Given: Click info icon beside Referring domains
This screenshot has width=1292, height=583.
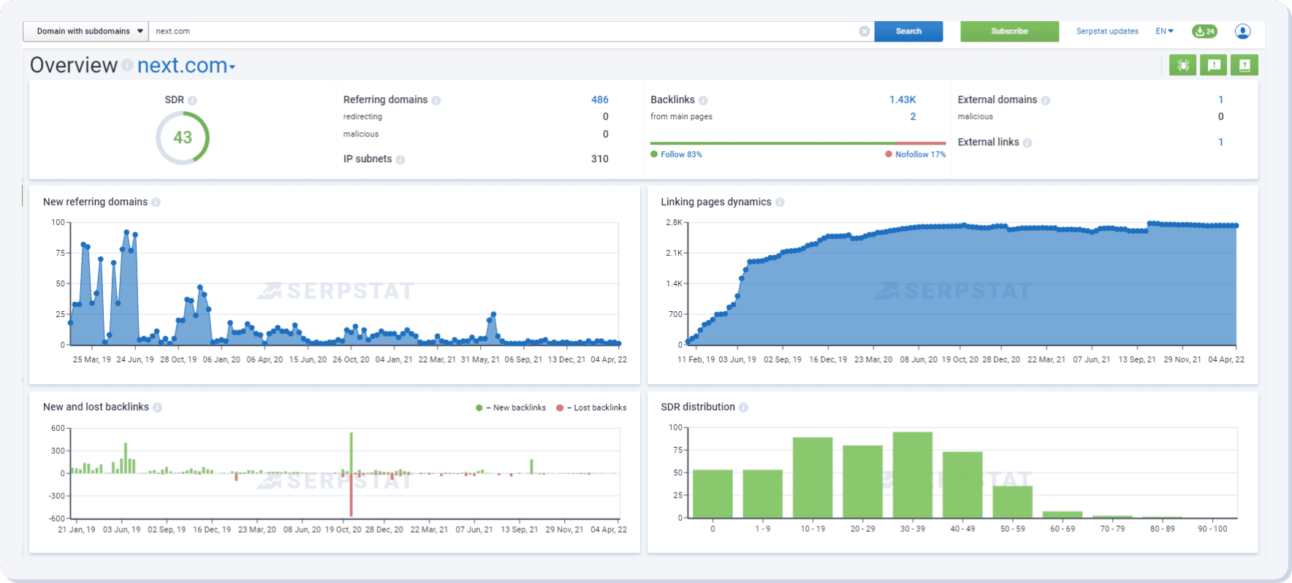Looking at the screenshot, I should (x=436, y=100).
